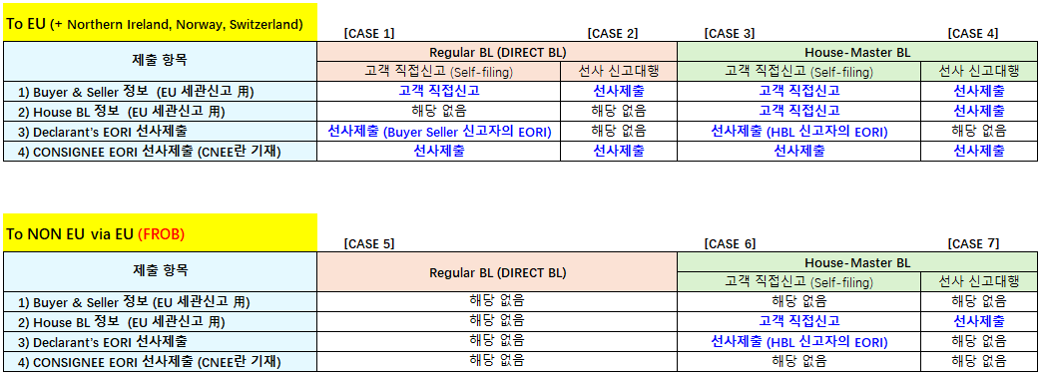Screen dimensions: 1042x376
Task: Select the [CASE 6] label
Action: pos(730,243)
